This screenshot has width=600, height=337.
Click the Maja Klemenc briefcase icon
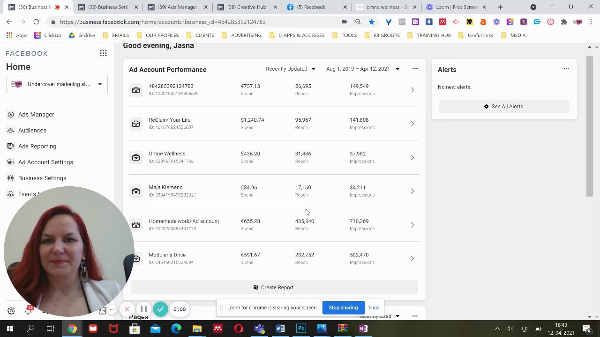[x=136, y=191]
